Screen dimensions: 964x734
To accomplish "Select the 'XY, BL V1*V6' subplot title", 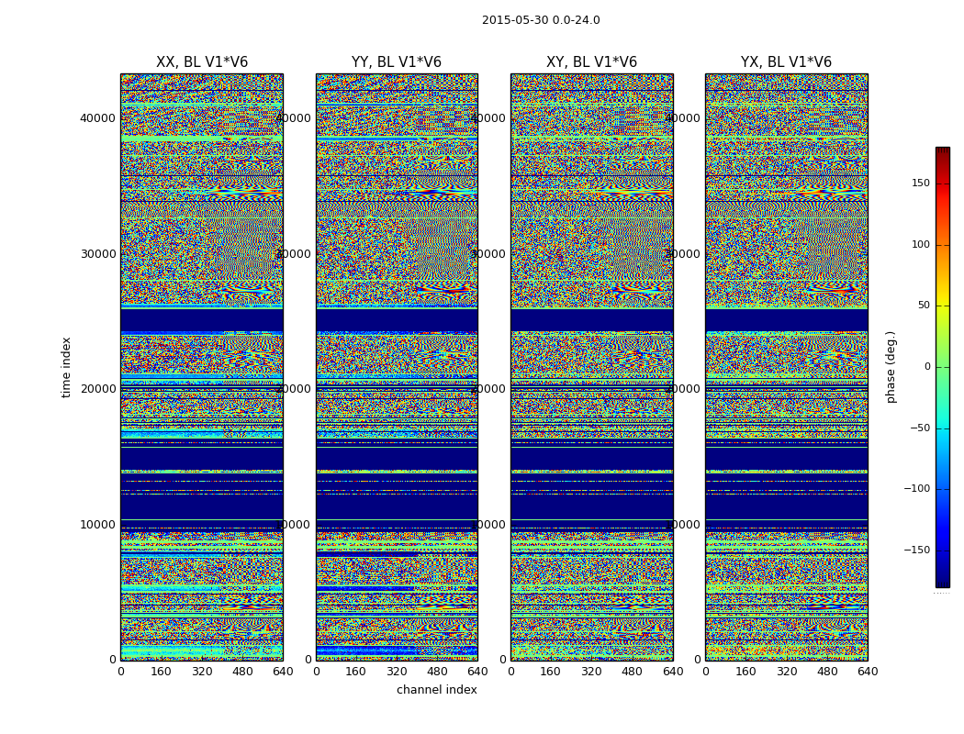I will (x=591, y=62).
